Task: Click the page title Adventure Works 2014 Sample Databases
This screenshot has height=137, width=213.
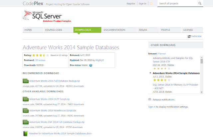Action: [71, 47]
